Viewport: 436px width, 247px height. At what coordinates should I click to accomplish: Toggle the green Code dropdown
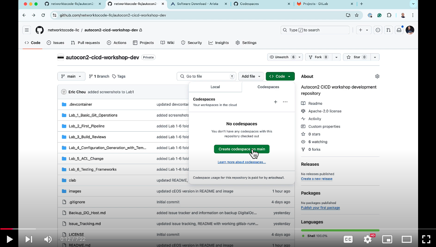click(280, 76)
